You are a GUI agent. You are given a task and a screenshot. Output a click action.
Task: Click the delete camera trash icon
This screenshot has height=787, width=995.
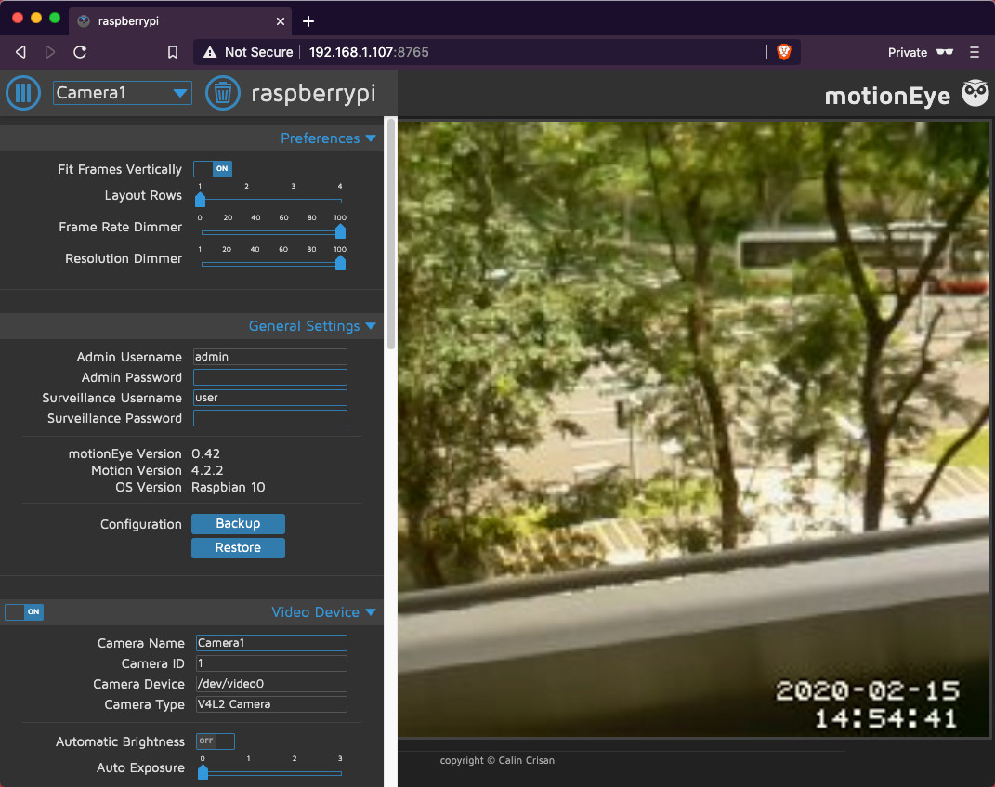click(222, 92)
